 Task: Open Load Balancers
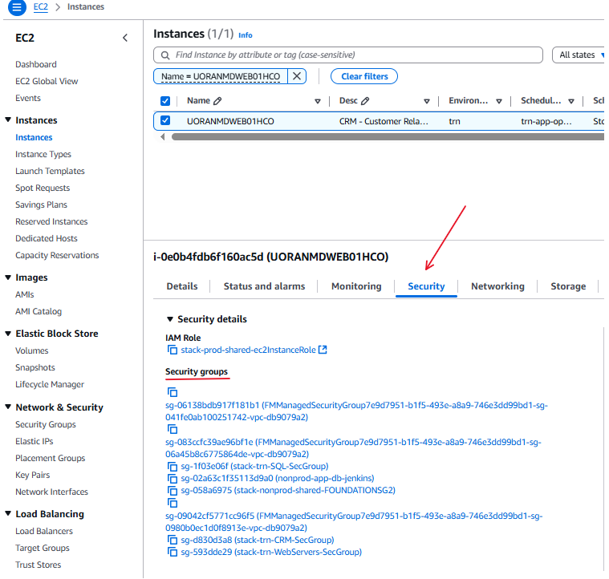[44, 531]
